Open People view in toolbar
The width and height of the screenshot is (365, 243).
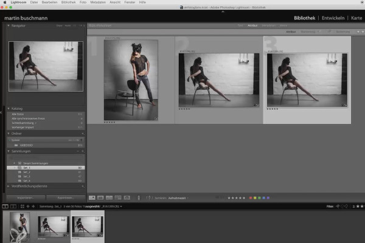(127, 197)
